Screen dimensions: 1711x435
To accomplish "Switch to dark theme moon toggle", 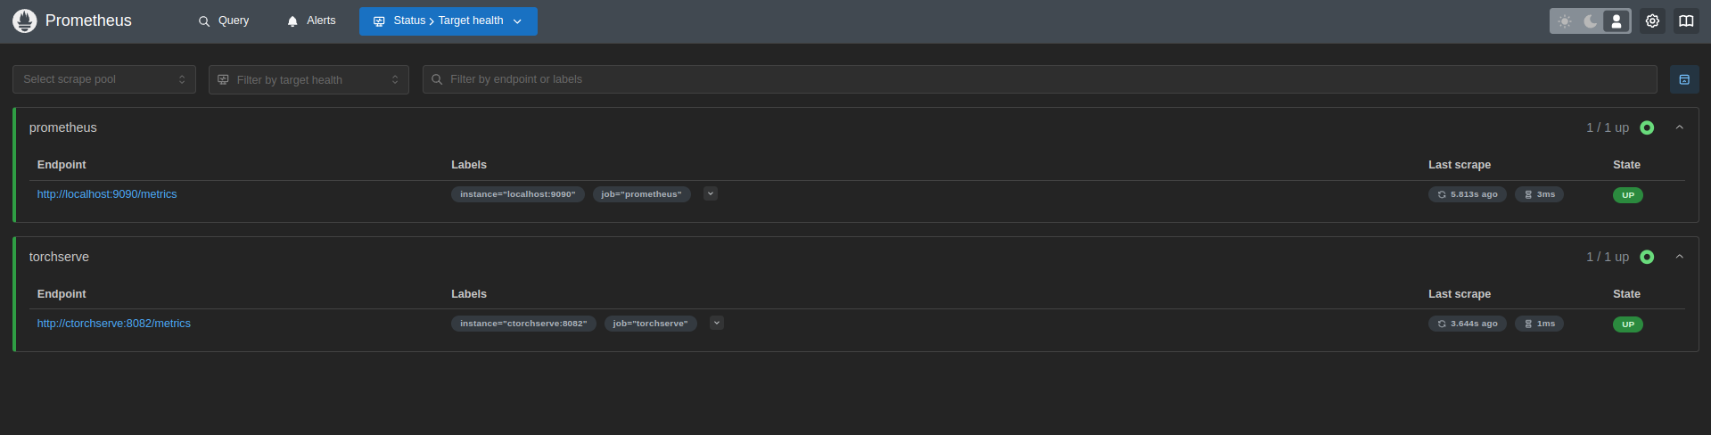I will click(1591, 21).
